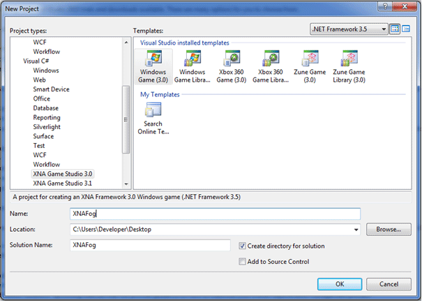This screenshot has height=303, width=422.
Task: Choose the Xbox 360 Game Library template
Action: 271,67
